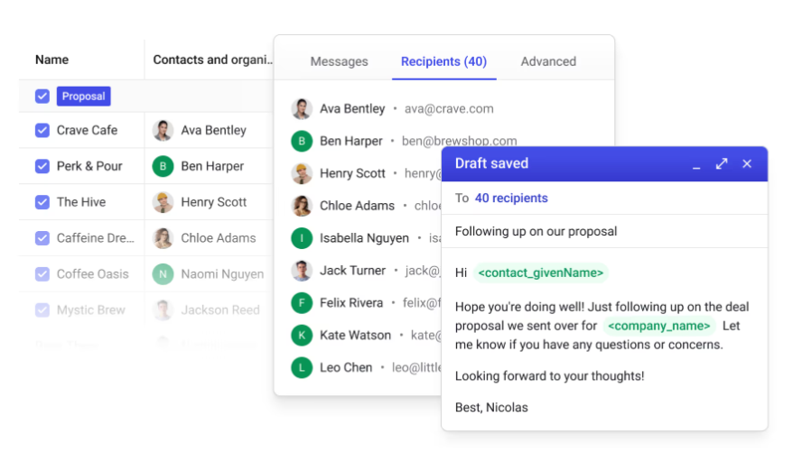Click ben@brewshop.com email address
This screenshot has width=802, height=453.
[x=460, y=141]
